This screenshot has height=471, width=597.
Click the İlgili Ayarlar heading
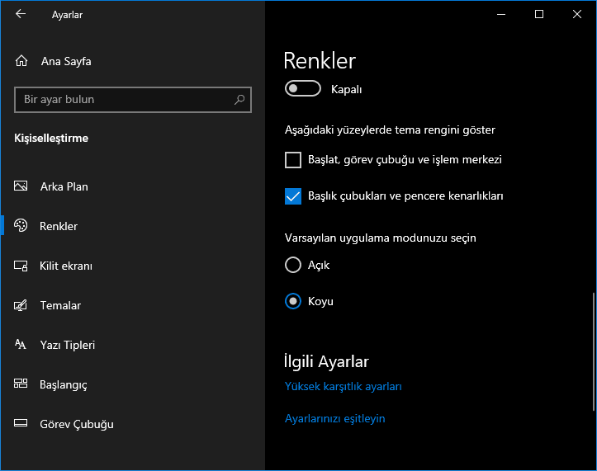point(326,361)
